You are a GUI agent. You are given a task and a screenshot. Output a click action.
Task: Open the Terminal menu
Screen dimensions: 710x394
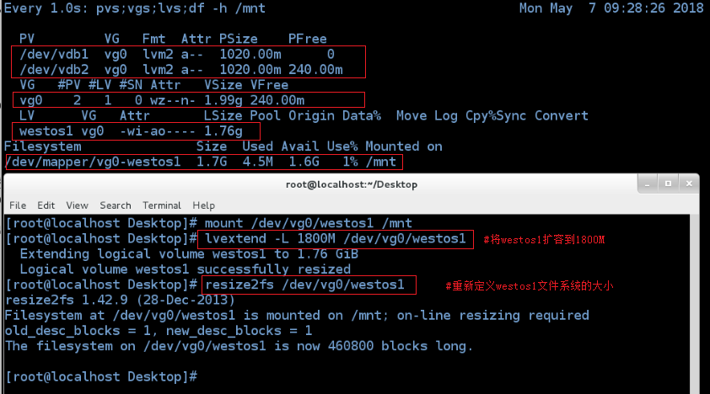[162, 205]
